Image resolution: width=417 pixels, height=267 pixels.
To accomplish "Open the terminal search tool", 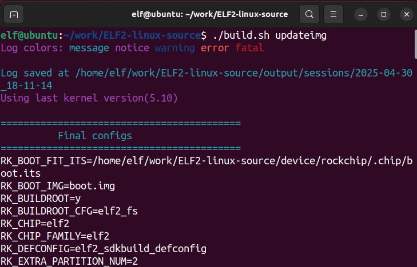I will tap(309, 14).
